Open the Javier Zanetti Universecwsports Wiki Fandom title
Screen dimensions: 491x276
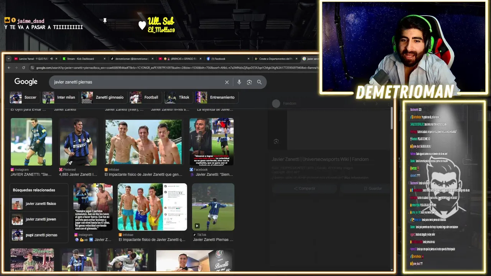320,159
